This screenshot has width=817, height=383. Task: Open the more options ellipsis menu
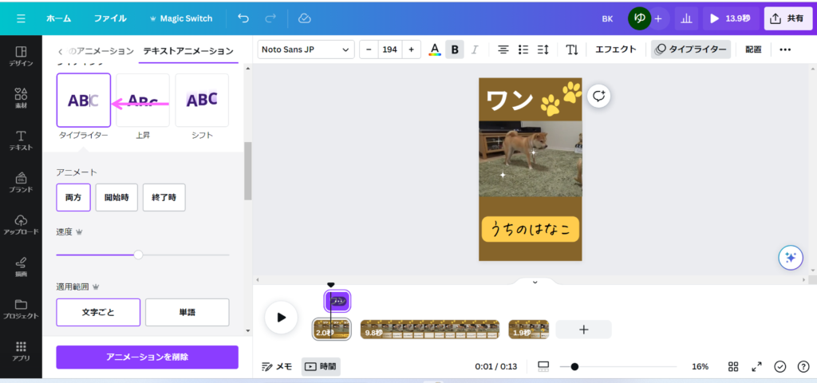point(785,49)
